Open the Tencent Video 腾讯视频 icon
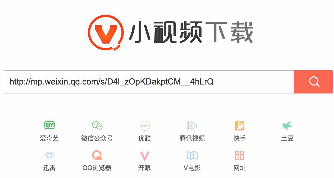334x178 pixels. coord(192,125)
